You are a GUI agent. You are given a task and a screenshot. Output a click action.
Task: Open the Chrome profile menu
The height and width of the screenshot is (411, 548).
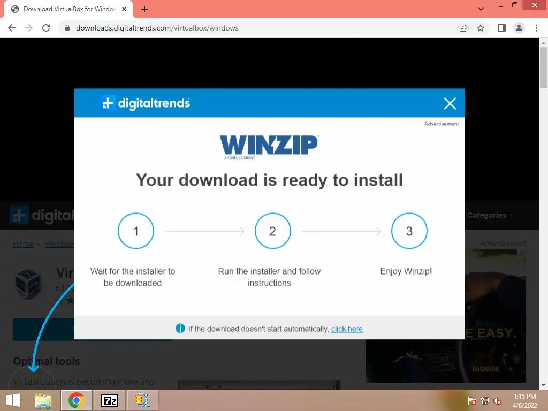[519, 28]
